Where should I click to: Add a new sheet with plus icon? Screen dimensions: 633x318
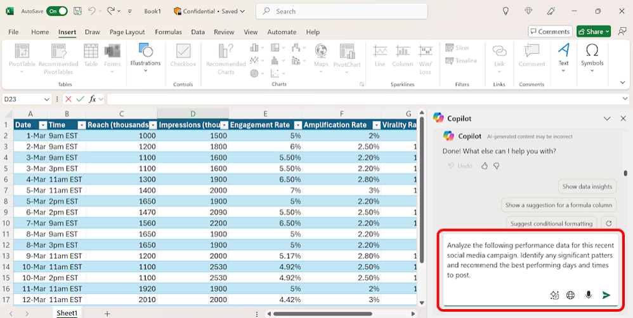click(x=107, y=314)
